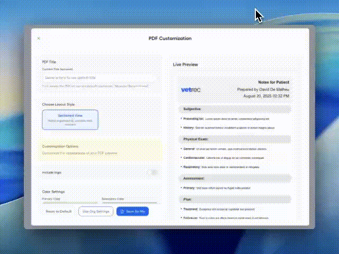Click the Physical Exam section header
Screen dimensions: 339x254
235,139
